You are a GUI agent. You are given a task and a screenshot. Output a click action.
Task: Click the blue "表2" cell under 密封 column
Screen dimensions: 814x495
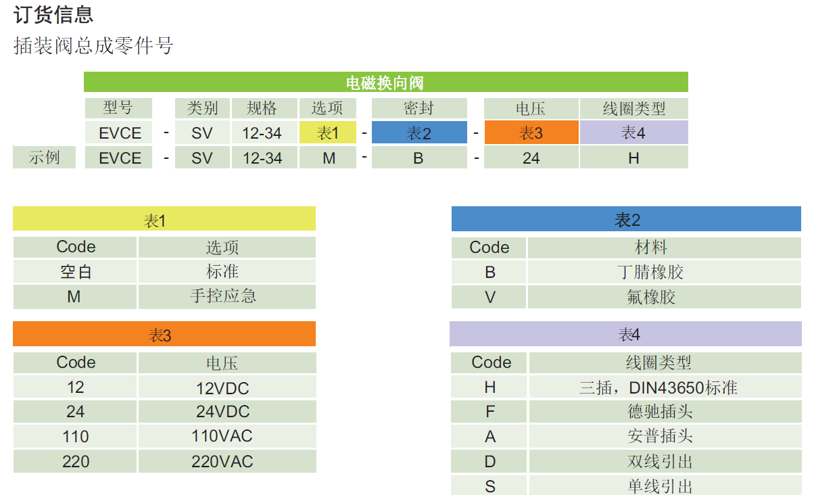pyautogui.click(x=419, y=133)
